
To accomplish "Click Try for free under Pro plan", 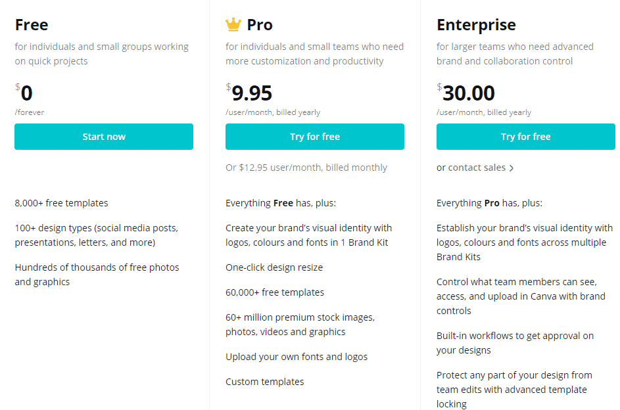I will [315, 137].
